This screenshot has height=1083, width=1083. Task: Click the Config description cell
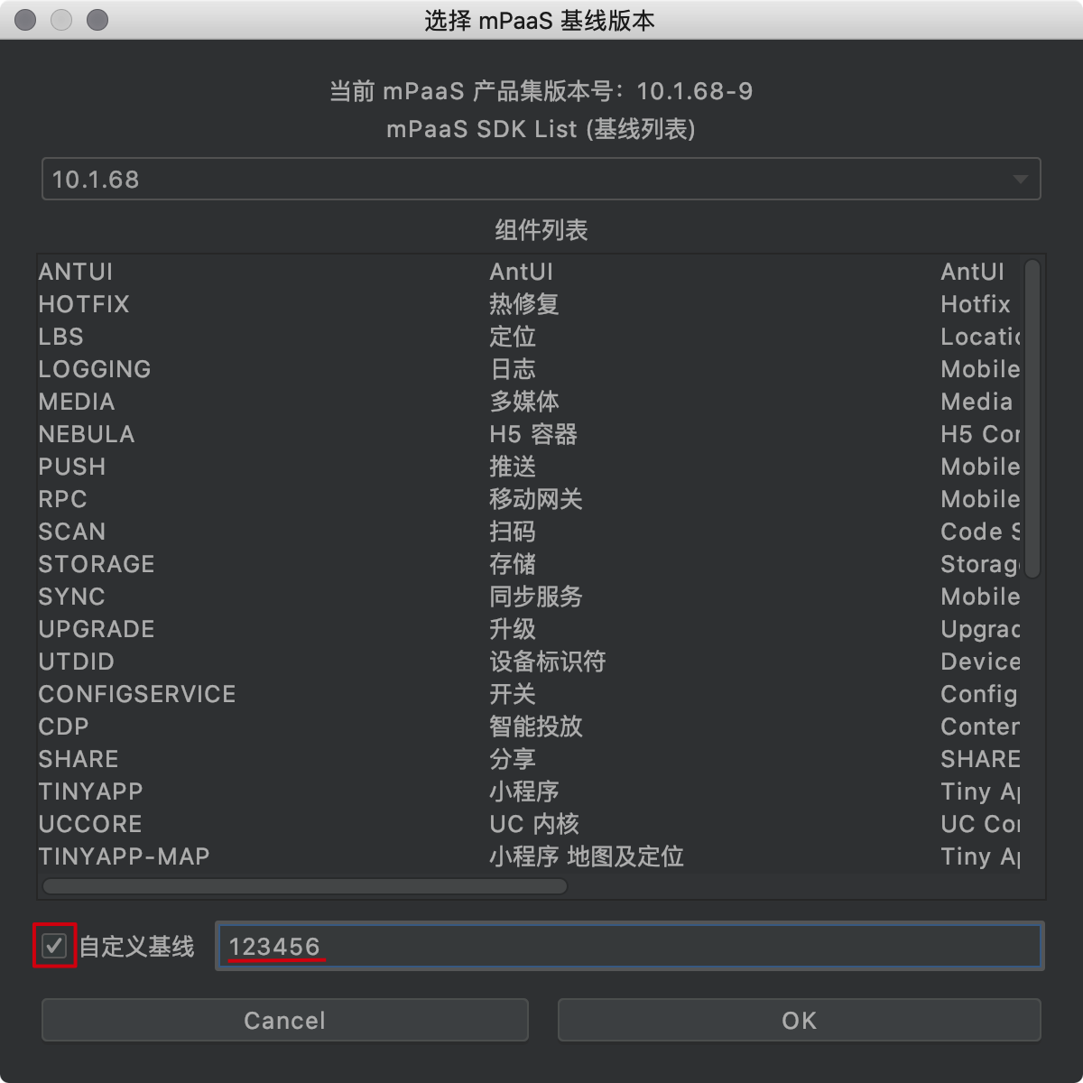pyautogui.click(x=979, y=694)
